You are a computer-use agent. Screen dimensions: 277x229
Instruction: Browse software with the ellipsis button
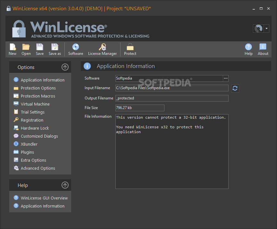pyautogui.click(x=226, y=78)
